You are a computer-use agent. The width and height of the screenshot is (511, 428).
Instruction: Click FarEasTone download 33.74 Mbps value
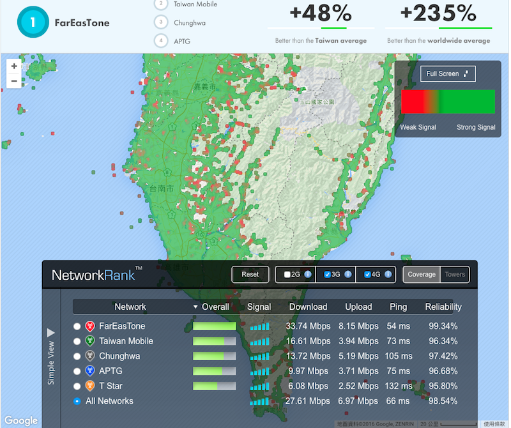tap(308, 326)
